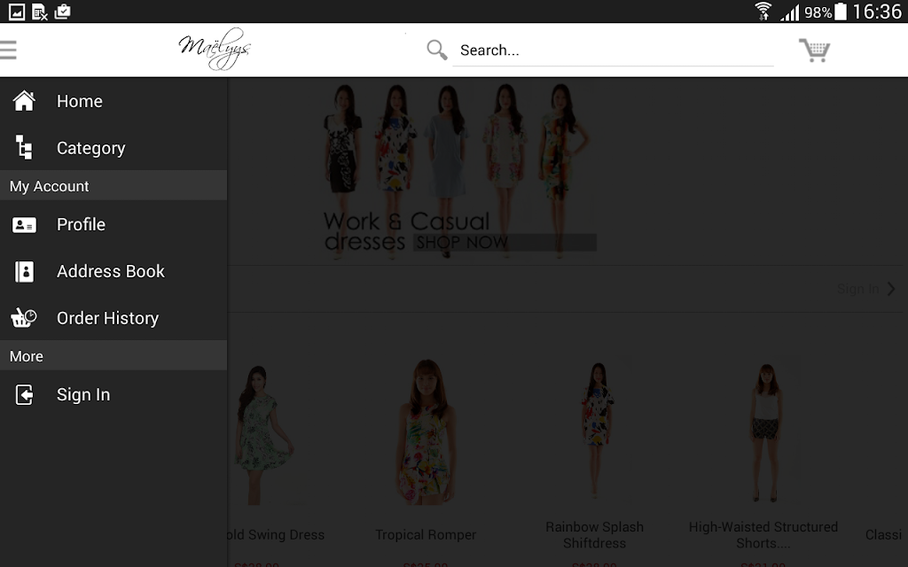Open the High-Waisted Structured Shorts photo

tap(764, 432)
